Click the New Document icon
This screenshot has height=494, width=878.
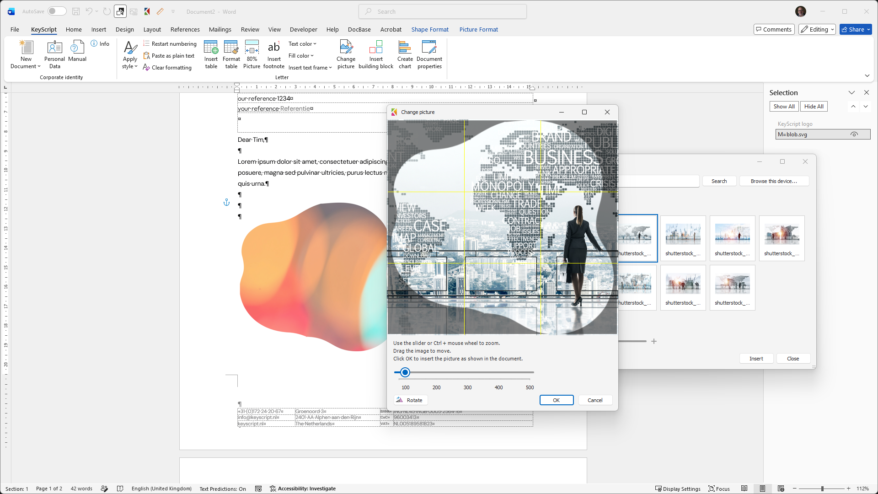click(x=26, y=54)
